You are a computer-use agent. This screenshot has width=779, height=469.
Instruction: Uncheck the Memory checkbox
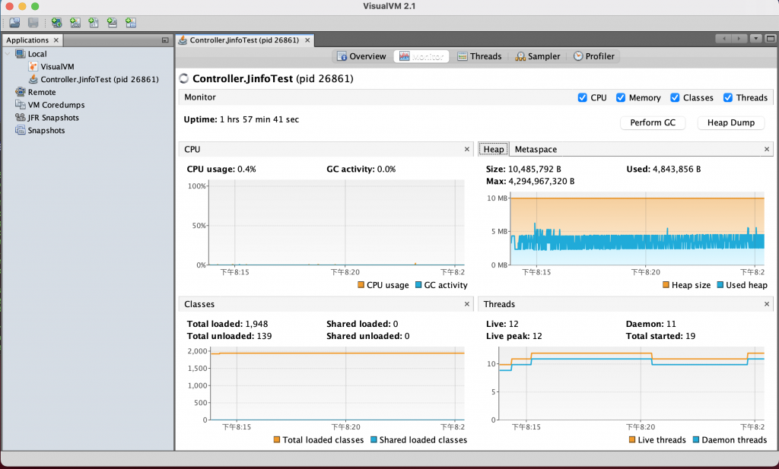[621, 98]
